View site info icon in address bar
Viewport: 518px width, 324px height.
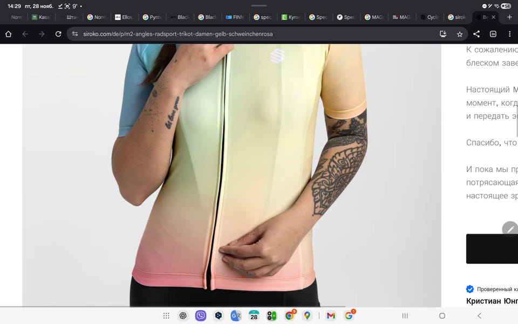76,34
